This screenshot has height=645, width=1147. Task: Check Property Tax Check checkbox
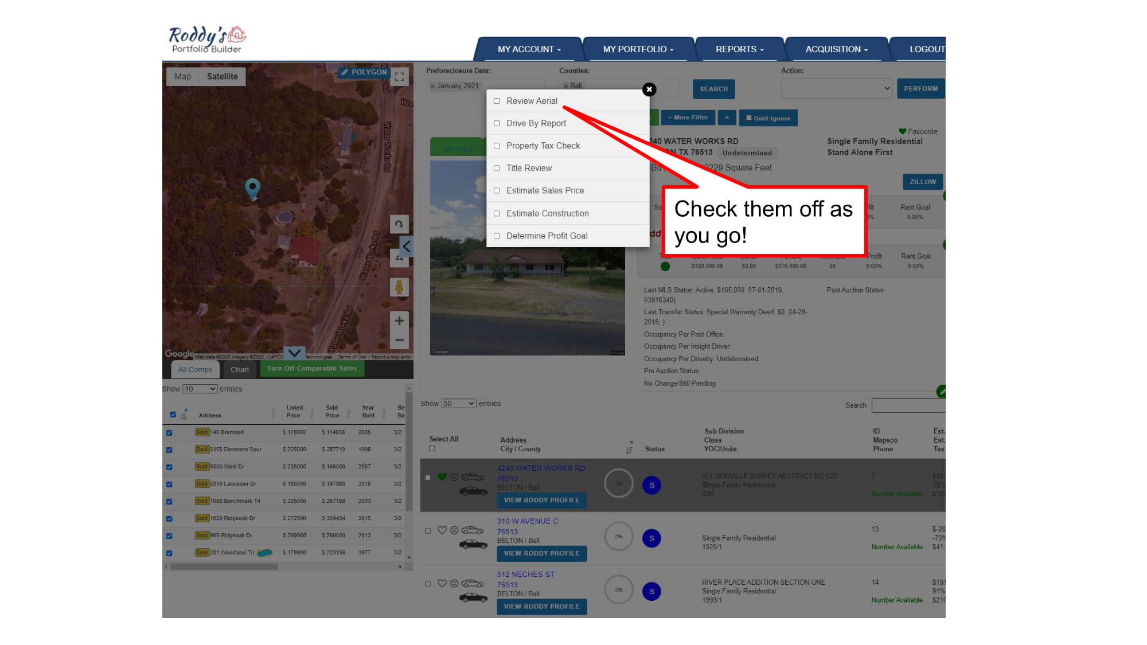(497, 146)
